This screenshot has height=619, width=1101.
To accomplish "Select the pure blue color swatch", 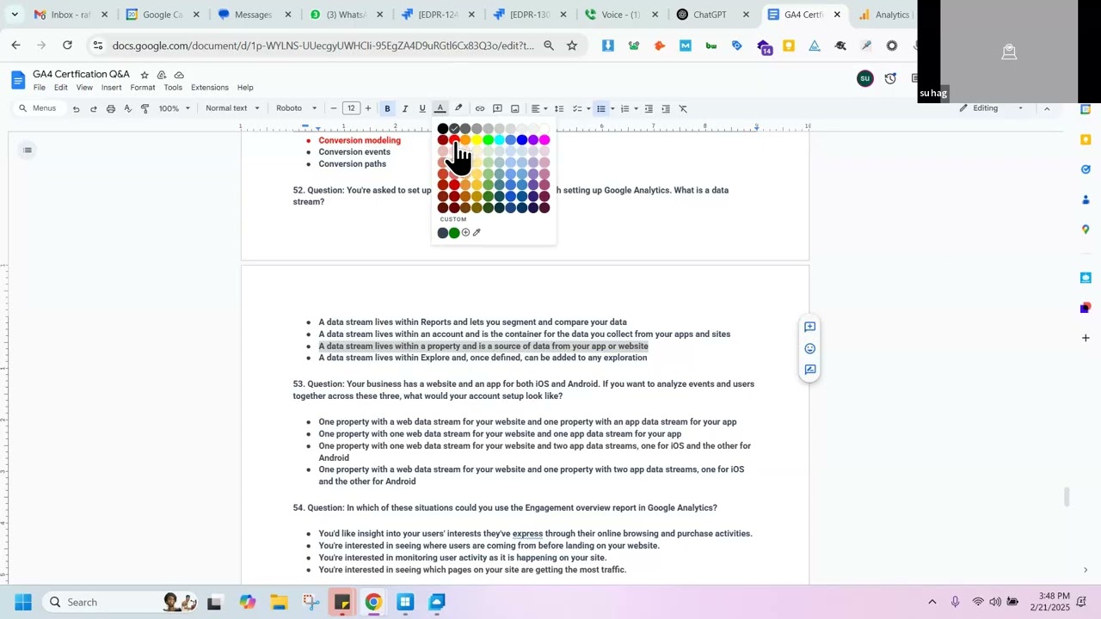I will coord(522,140).
